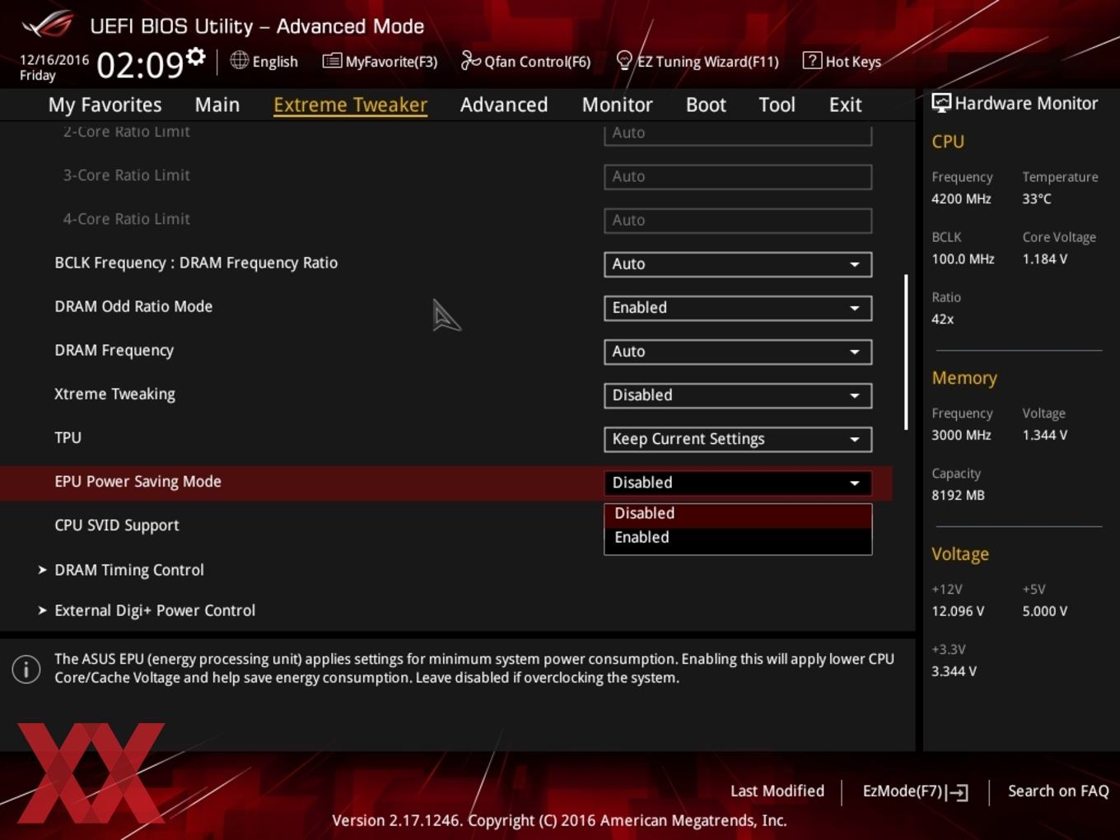The width and height of the screenshot is (1120, 840).
Task: Open DRAM Odd Ratio Mode dropdown
Action: [738, 308]
